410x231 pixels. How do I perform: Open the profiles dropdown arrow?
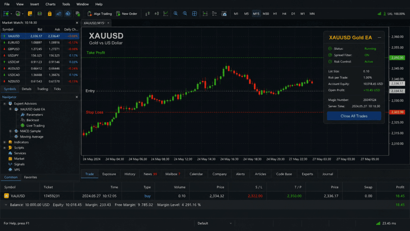22,14
